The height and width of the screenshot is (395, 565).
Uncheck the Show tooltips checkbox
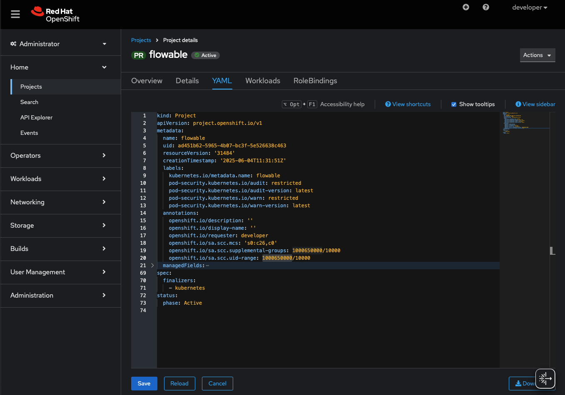(453, 104)
